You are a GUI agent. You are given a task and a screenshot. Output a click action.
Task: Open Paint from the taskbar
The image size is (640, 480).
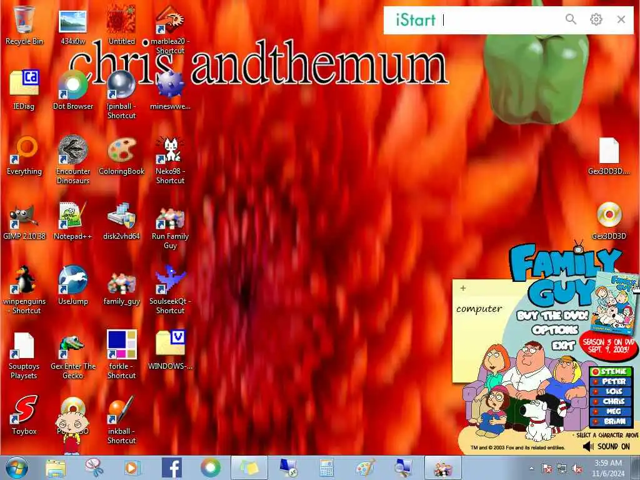tap(365, 468)
